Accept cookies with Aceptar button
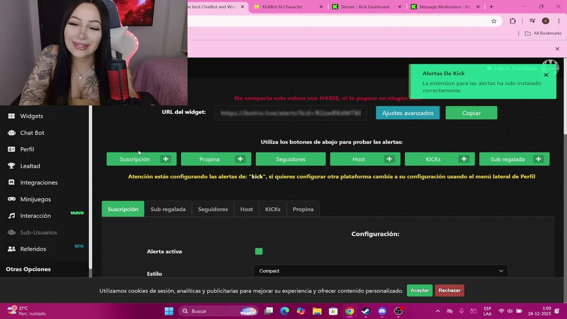Viewport: 567px width, 319px height. pos(419,290)
